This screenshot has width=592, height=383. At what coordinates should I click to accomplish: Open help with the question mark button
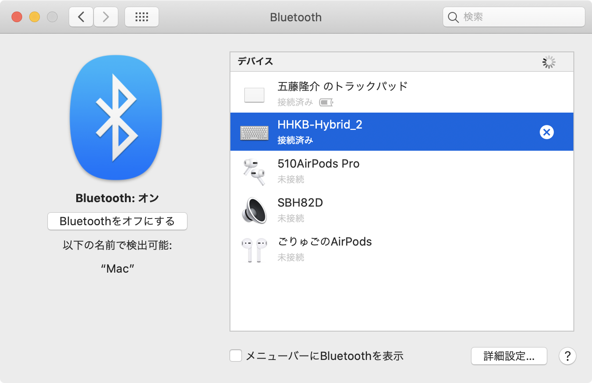(x=567, y=356)
